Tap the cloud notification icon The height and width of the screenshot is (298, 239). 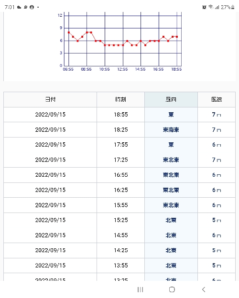click(x=19, y=7)
